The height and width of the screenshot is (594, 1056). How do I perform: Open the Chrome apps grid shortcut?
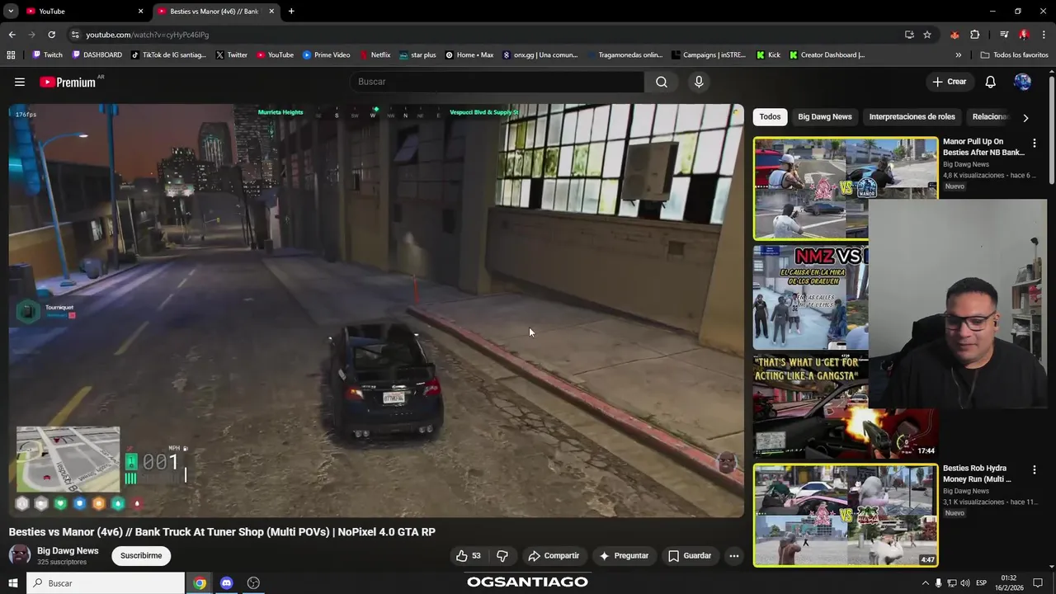11,55
